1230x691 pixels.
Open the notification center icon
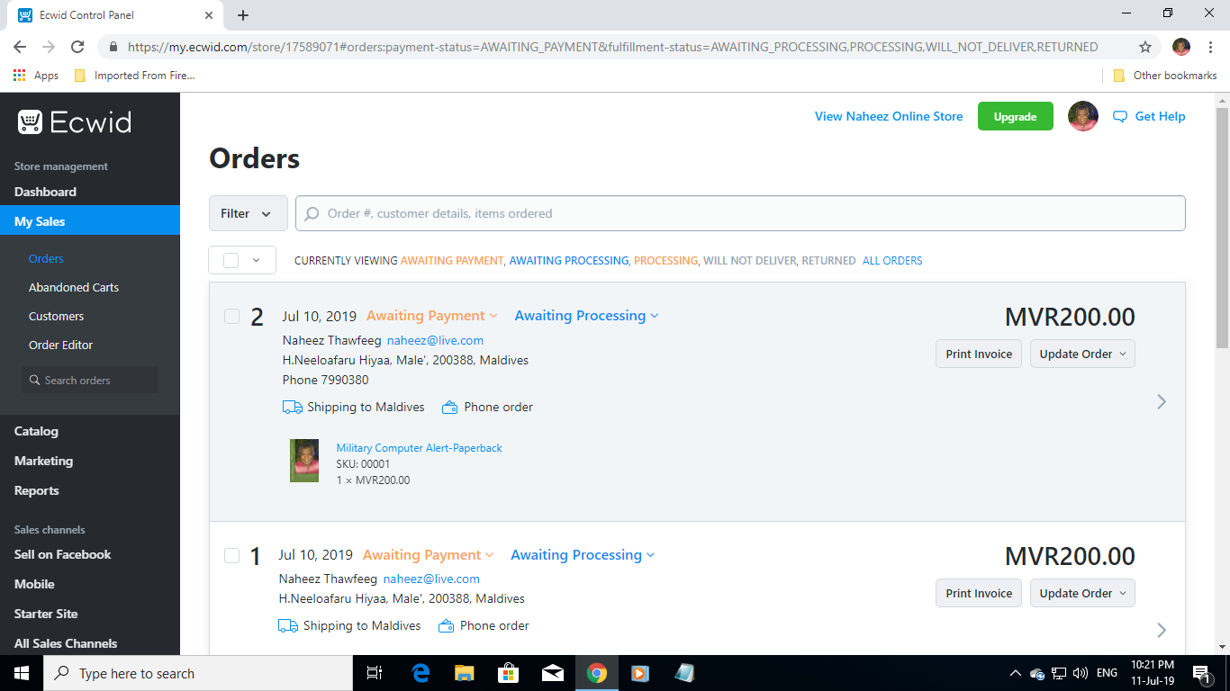1201,673
